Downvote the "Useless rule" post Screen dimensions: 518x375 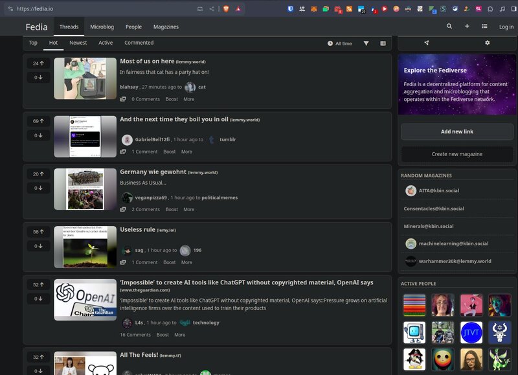[x=38, y=246]
